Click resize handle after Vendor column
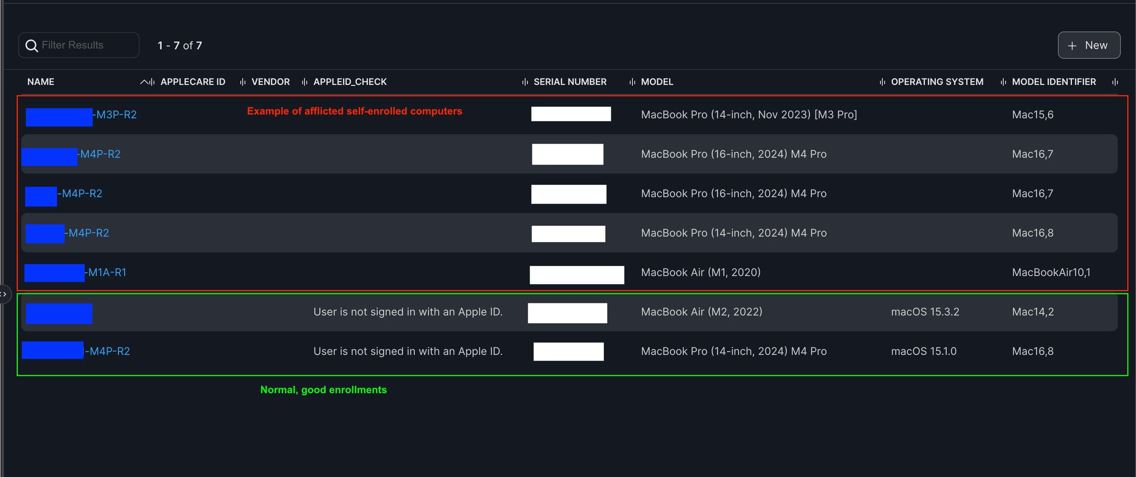 pos(304,82)
